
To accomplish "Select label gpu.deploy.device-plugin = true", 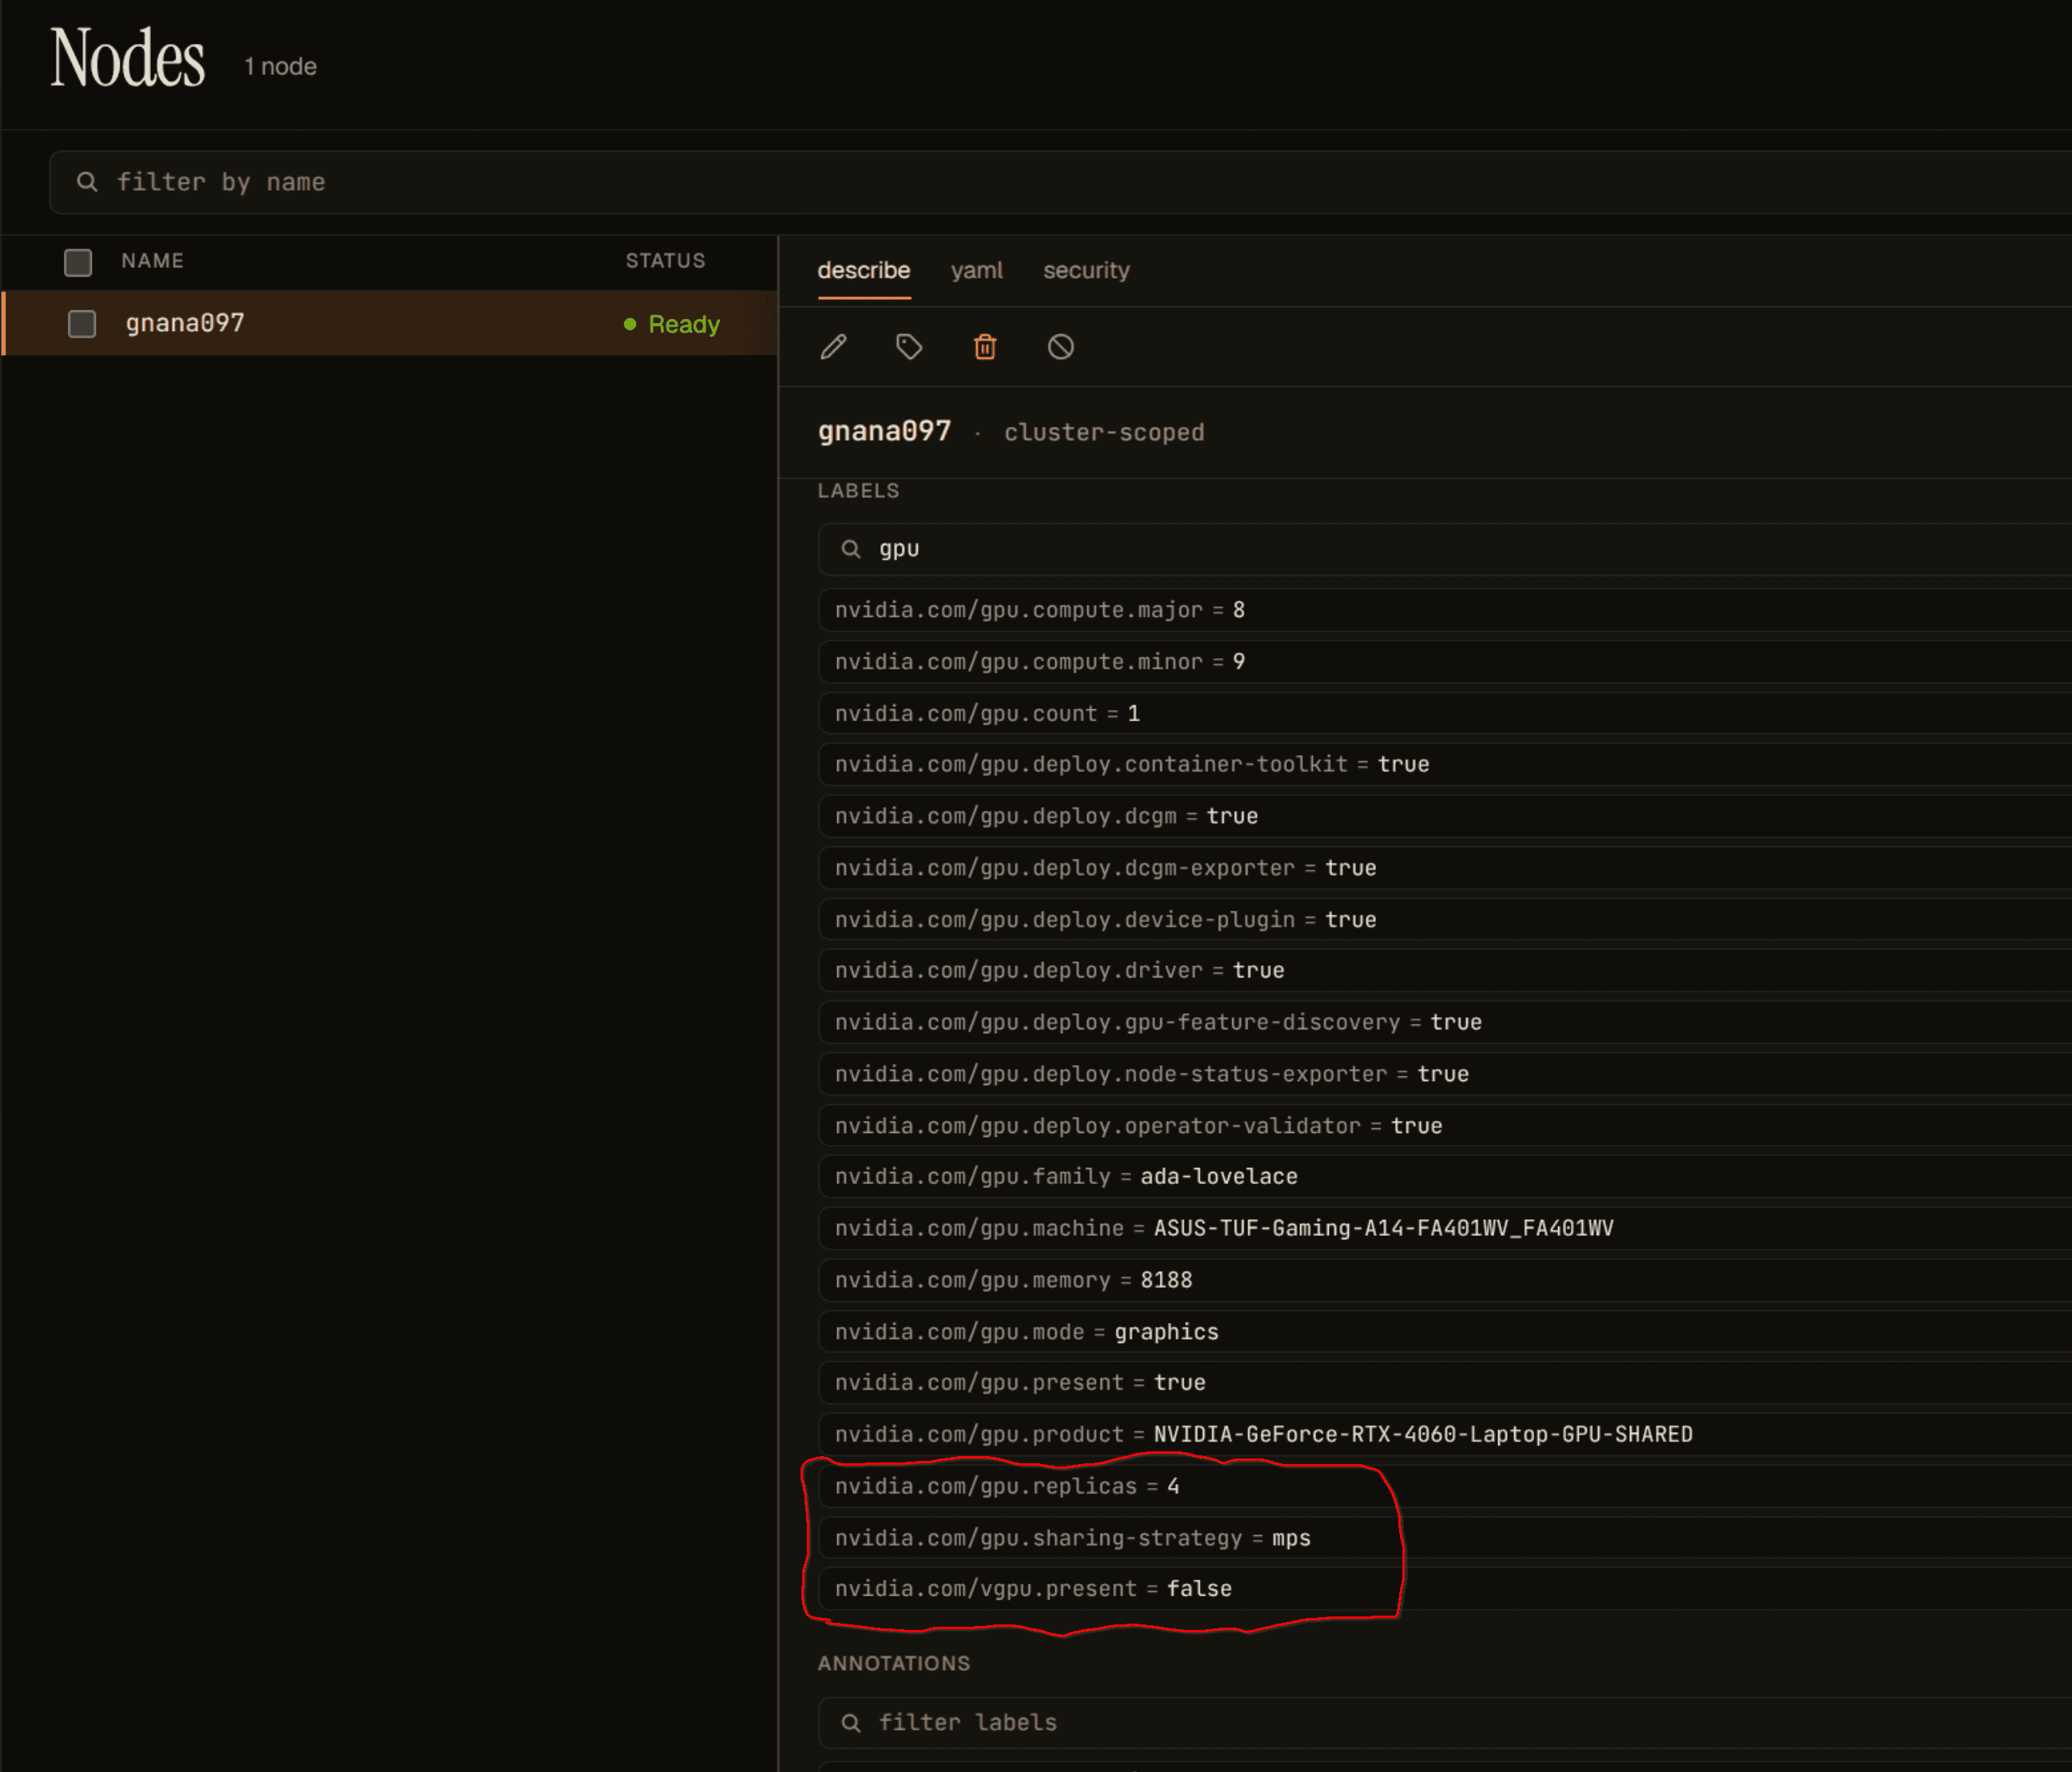I will tap(1445, 919).
